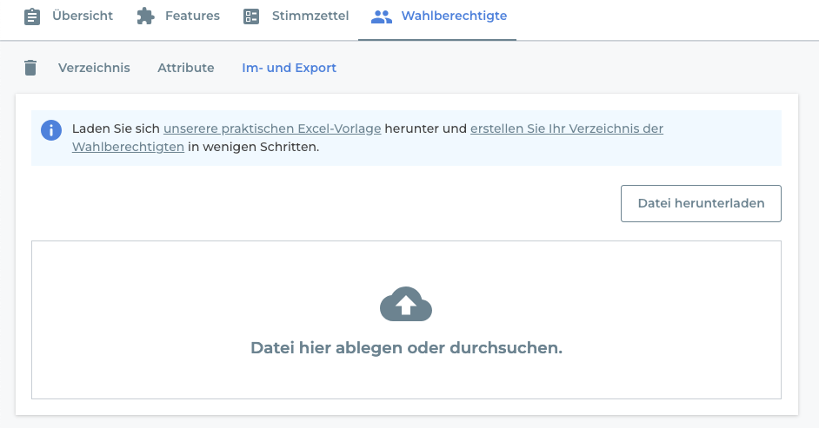The height and width of the screenshot is (428, 819).
Task: Click the people icon beside Wahlberechtigte
Action: pyautogui.click(x=382, y=16)
